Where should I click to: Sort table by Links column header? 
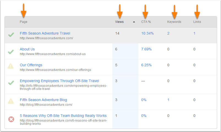[197, 22]
